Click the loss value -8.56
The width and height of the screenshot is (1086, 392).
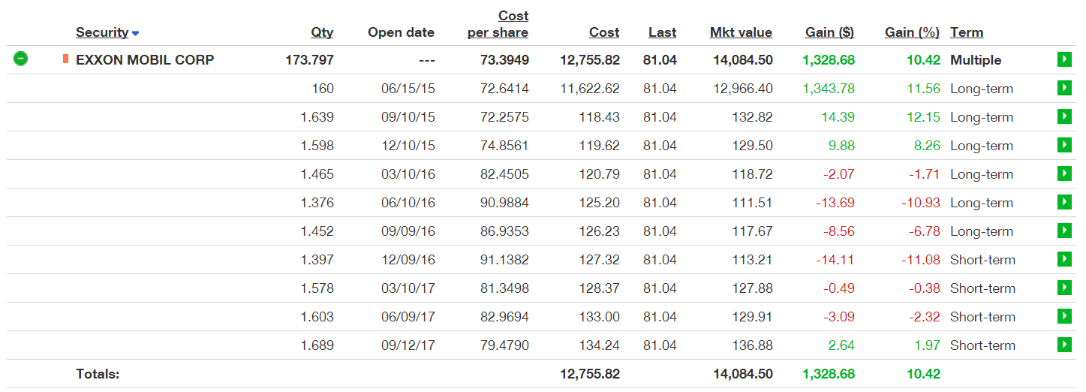point(838,231)
